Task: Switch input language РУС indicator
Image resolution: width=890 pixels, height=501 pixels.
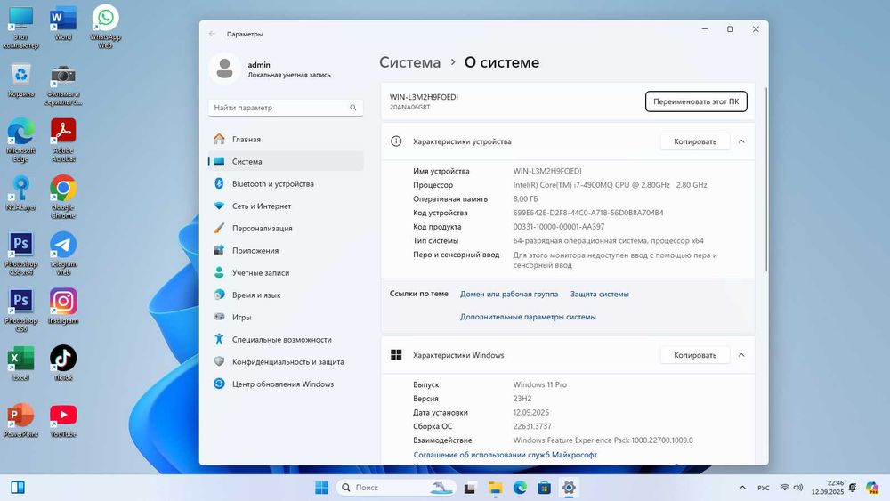Action: (x=764, y=488)
